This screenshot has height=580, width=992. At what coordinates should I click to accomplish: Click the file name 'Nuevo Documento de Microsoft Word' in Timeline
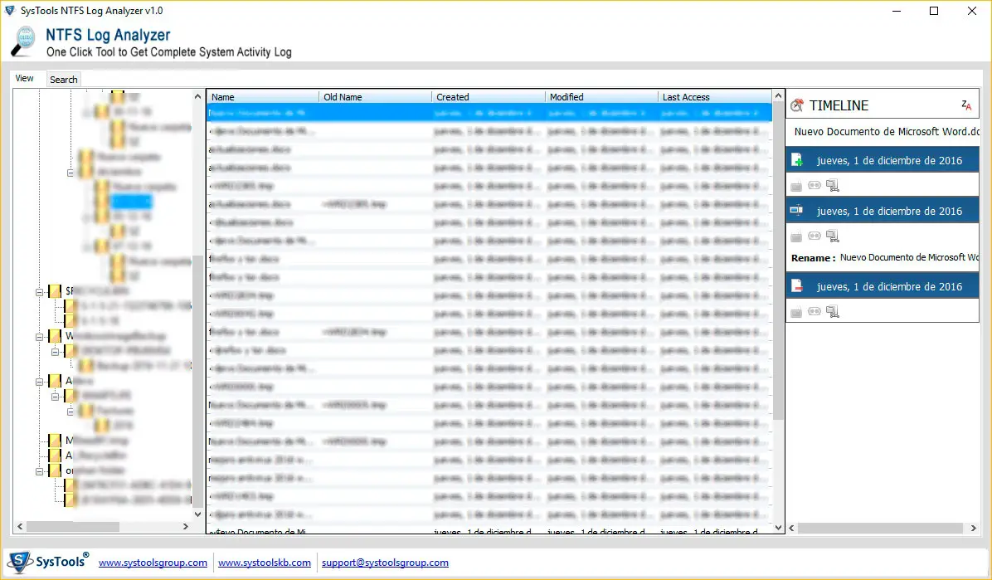coord(887,131)
